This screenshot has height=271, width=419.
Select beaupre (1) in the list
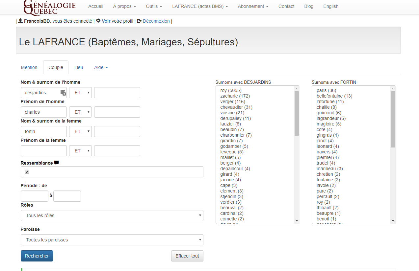coord(328,213)
